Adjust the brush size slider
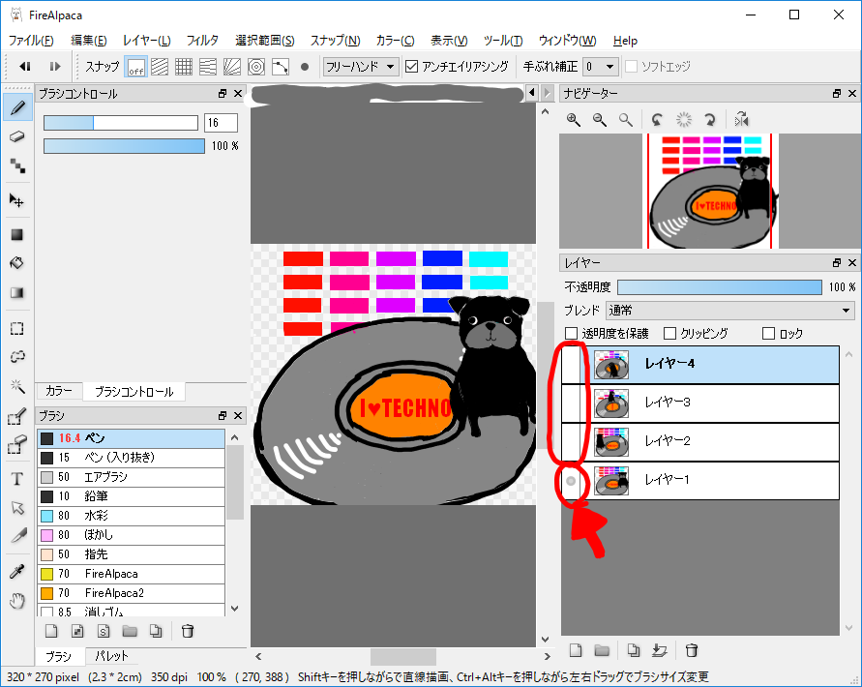Viewport: 862px width, 687px height. (x=121, y=123)
